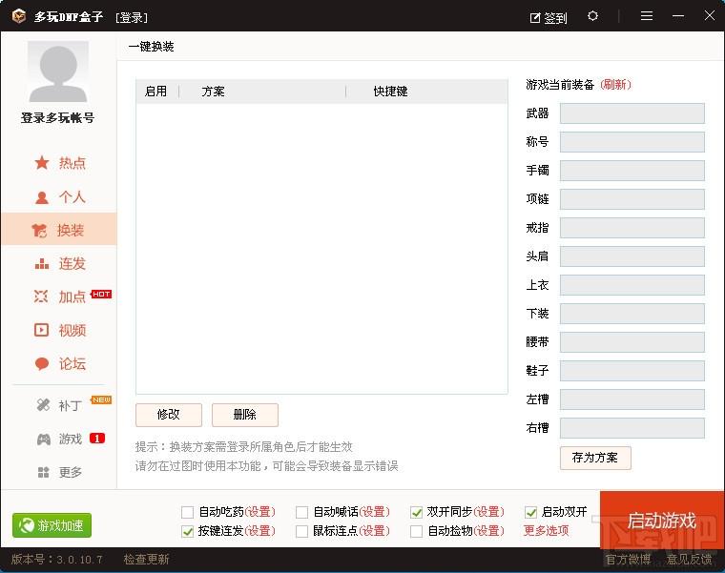Go to the 论坛 sidebar tab
Viewport: 725px width, 573px height.
pyautogui.click(x=59, y=363)
